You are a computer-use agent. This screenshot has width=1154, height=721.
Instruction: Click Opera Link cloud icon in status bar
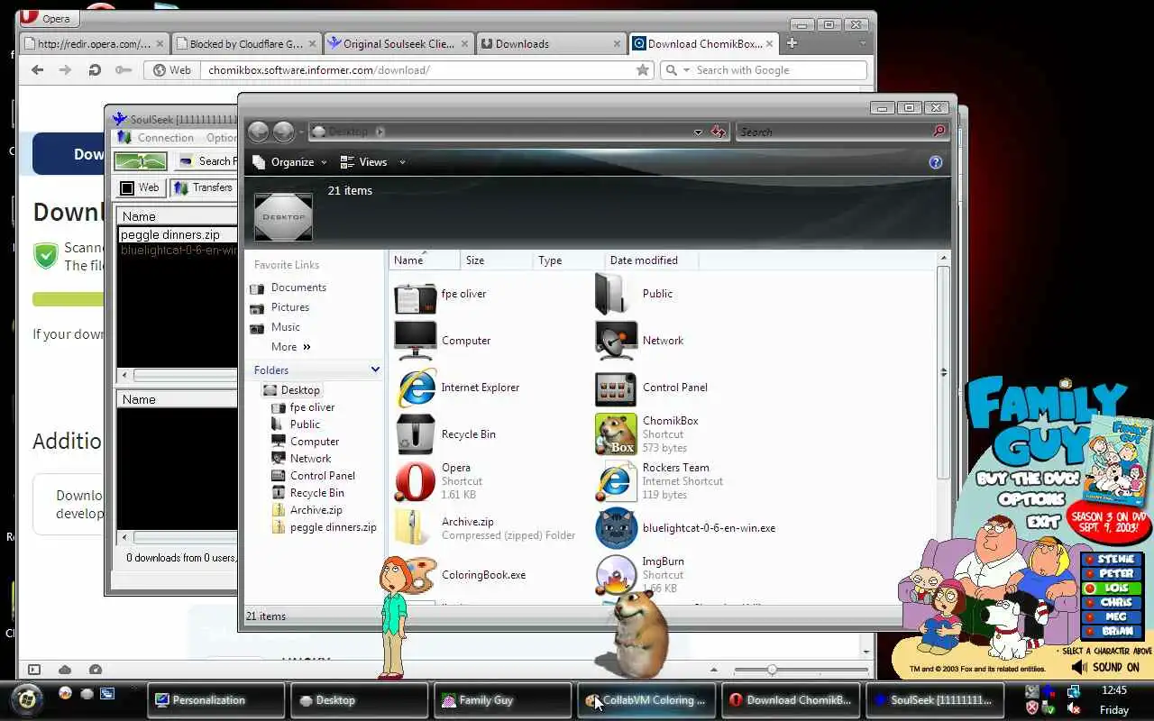coord(65,670)
